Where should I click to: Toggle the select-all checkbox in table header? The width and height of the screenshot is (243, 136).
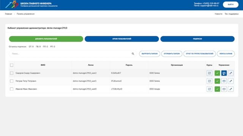pos(12,65)
